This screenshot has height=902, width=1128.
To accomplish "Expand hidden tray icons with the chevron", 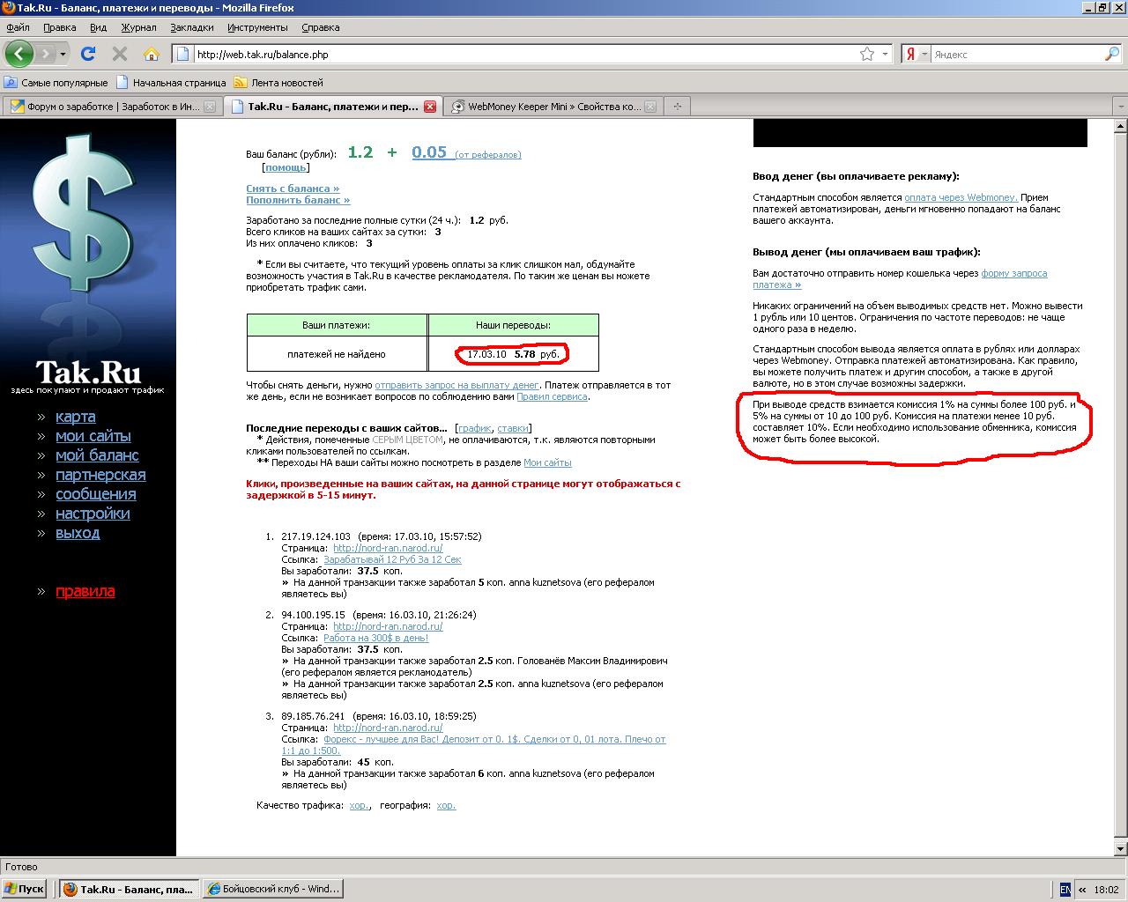I will click(1082, 890).
